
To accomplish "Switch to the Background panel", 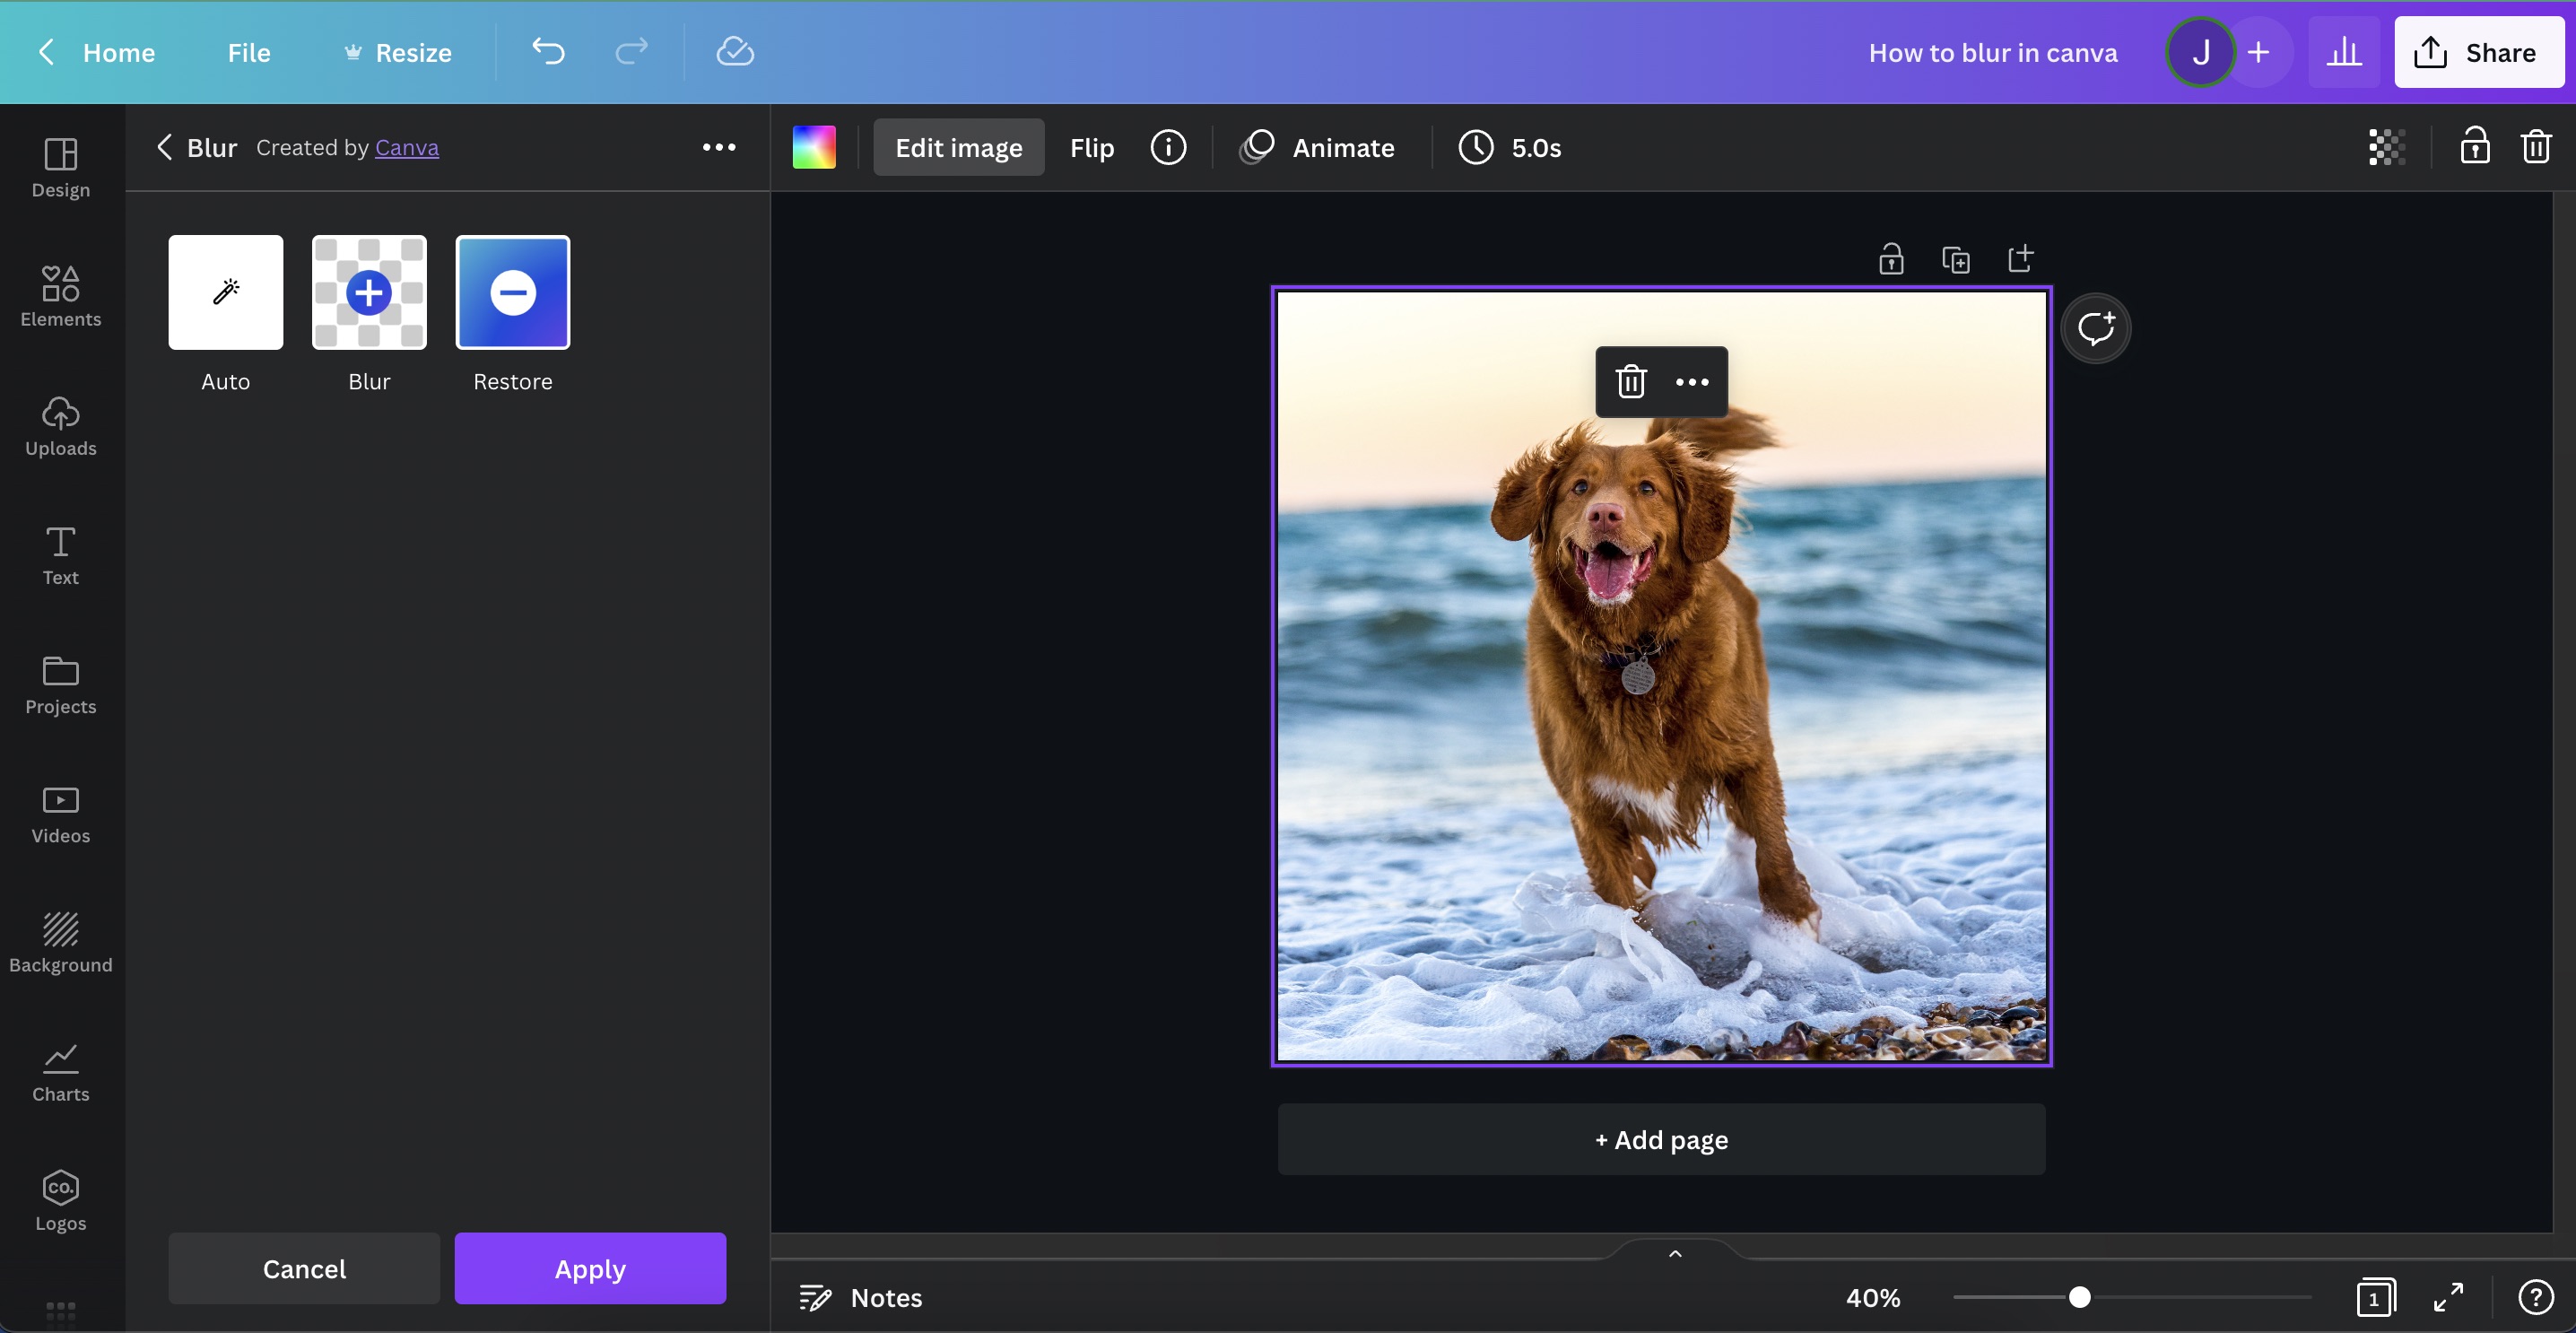I will (60, 941).
